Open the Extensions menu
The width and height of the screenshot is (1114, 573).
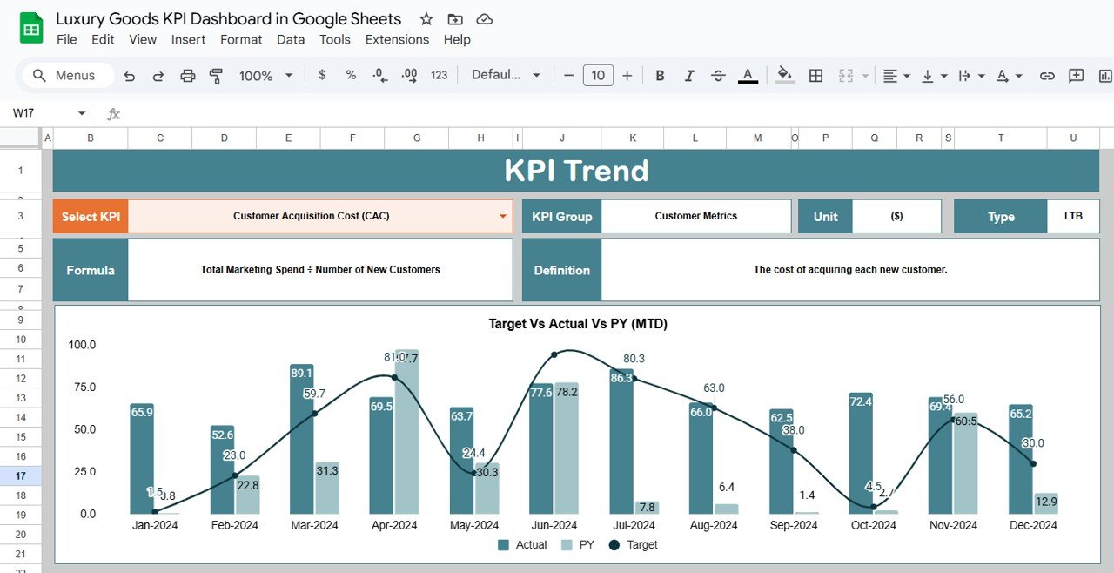[397, 39]
